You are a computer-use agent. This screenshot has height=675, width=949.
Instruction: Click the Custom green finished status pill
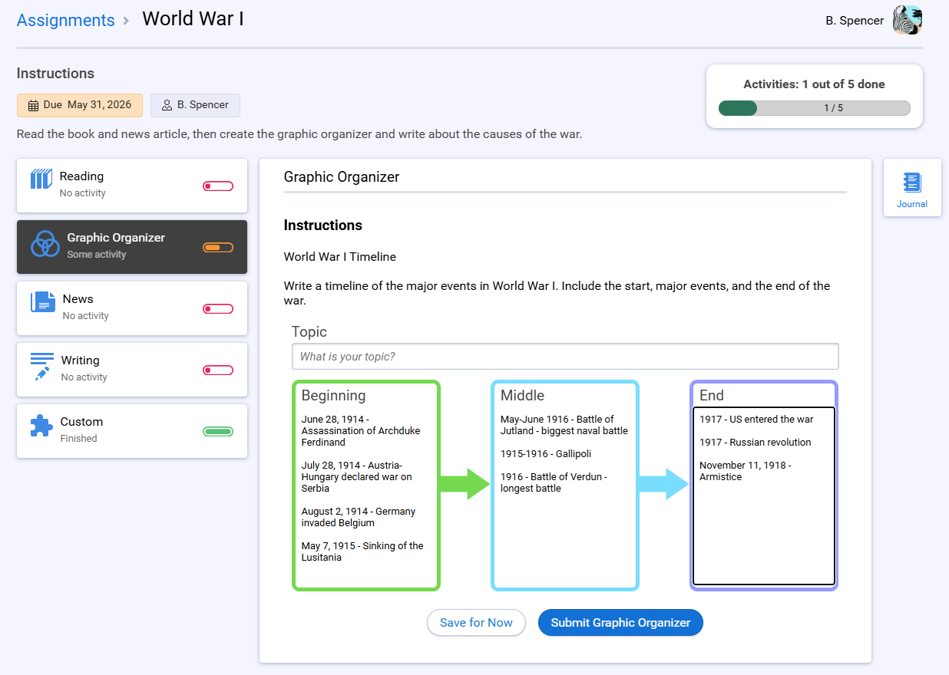(x=218, y=432)
